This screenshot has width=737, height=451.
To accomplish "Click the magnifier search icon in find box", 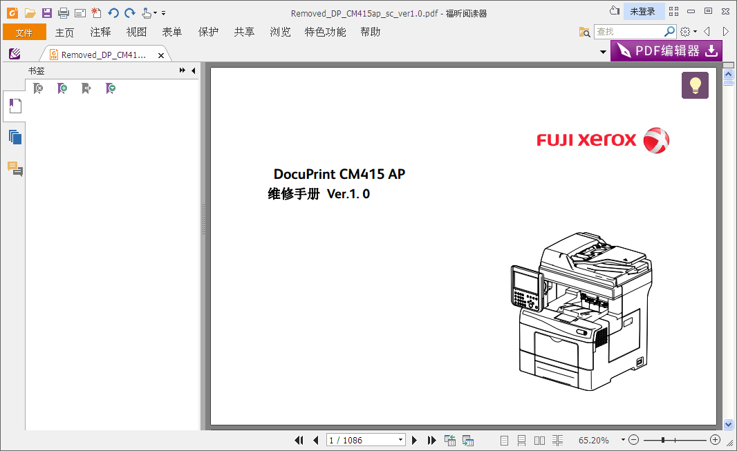I will (669, 32).
